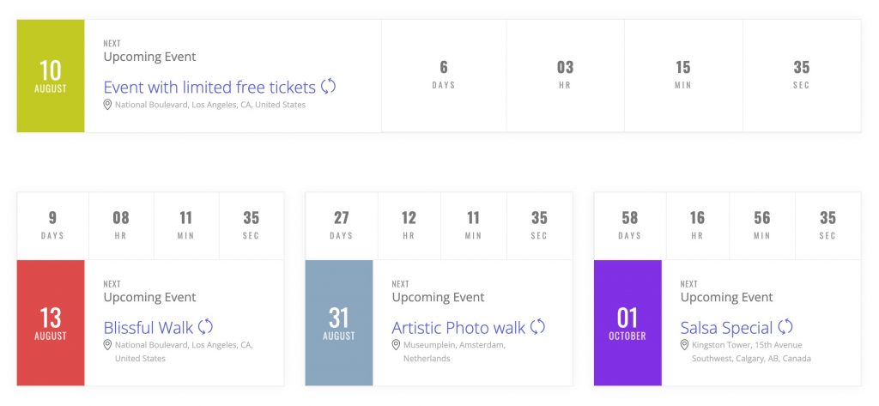Click the location pin in the Blissful Walk card
Image resolution: width=879 pixels, height=406 pixels.
tap(107, 345)
